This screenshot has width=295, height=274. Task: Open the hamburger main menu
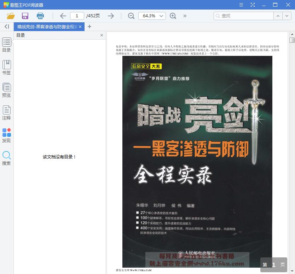pos(241,5)
